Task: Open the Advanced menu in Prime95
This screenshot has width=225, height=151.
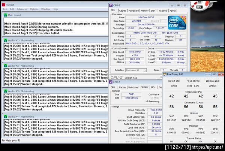Action: coord(22,9)
